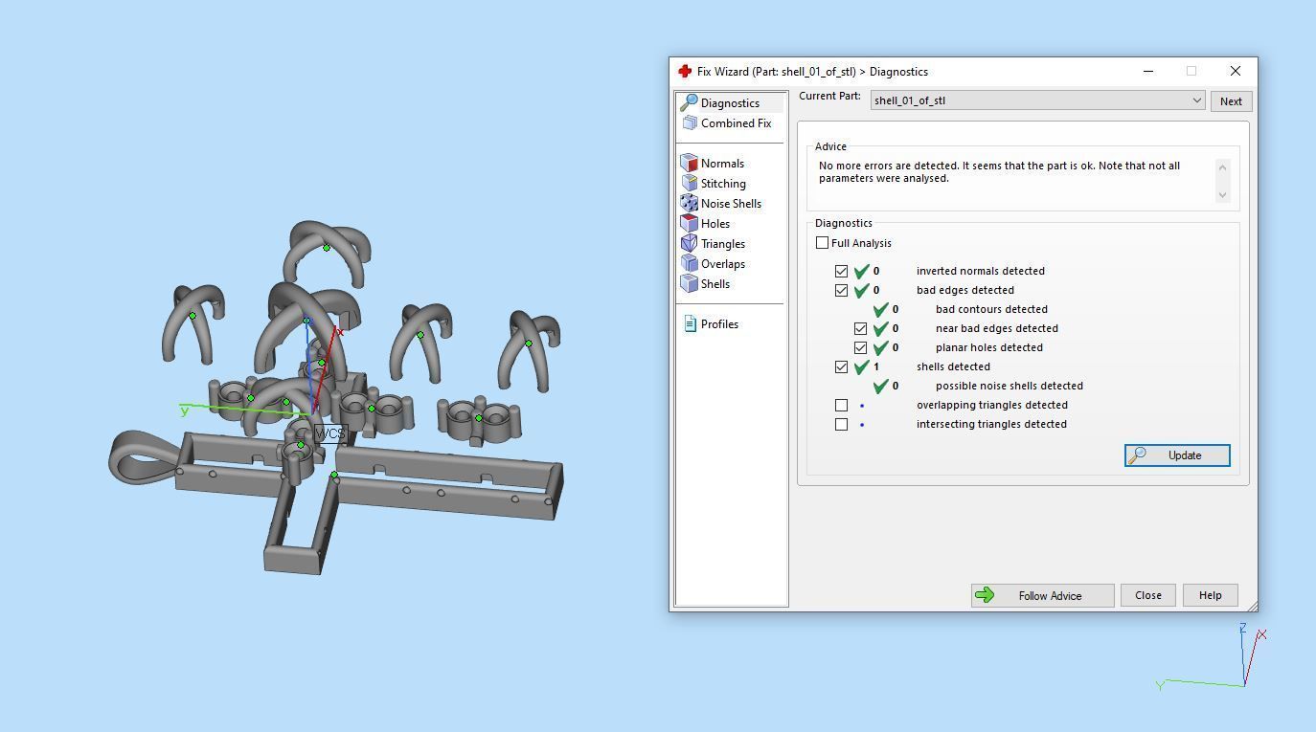Viewport: 1316px width, 732px height.
Task: Click the green check beside bad contours
Action: point(880,309)
